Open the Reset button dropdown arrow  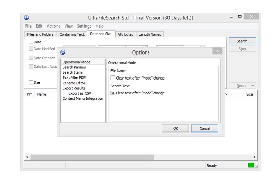(253, 86)
